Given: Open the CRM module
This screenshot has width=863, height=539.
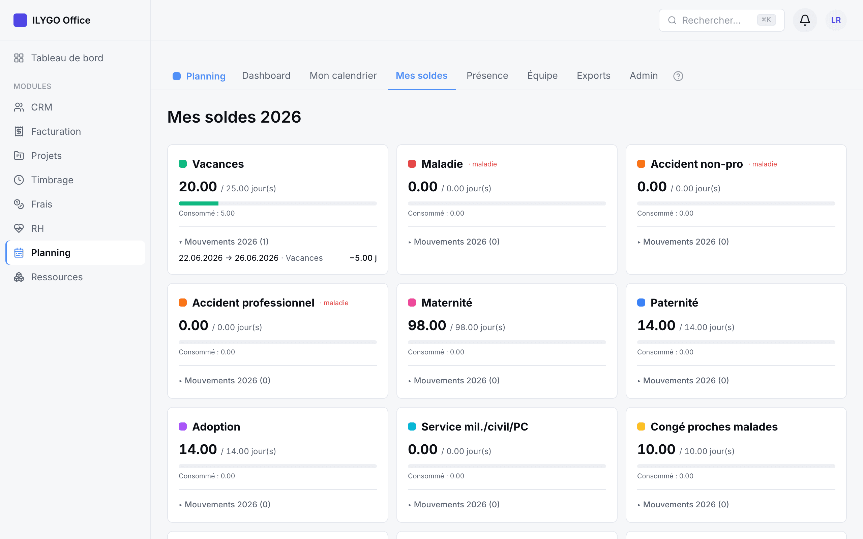Looking at the screenshot, I should (x=75, y=107).
